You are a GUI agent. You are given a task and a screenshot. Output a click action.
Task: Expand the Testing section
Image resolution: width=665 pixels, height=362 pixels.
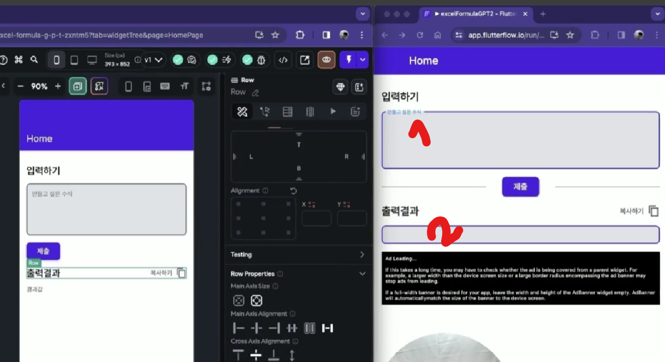click(x=298, y=254)
